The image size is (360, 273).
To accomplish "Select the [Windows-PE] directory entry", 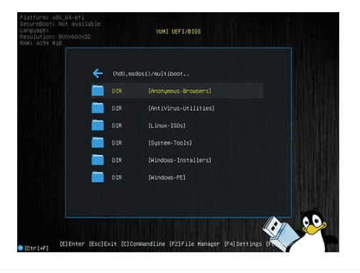I will click(167, 177).
